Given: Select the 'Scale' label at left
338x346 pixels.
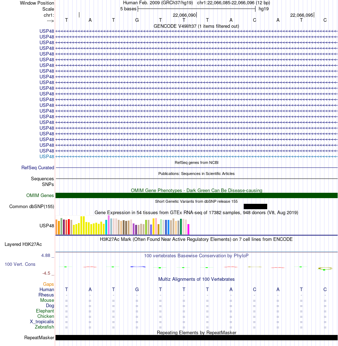Looking at the screenshot, I should (x=48, y=9).
